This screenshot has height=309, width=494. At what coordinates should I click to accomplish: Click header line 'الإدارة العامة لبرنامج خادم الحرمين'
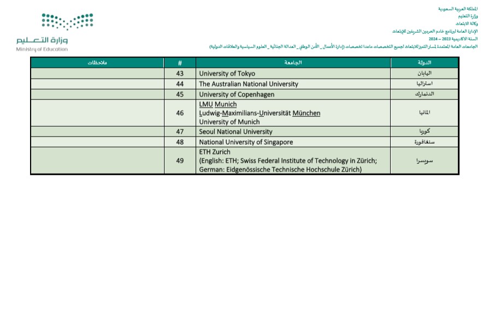[435, 32]
